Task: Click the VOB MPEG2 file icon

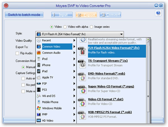Action: 82,116
